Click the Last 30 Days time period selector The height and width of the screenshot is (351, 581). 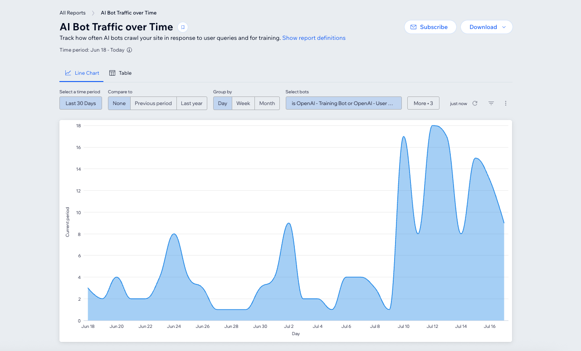click(80, 103)
